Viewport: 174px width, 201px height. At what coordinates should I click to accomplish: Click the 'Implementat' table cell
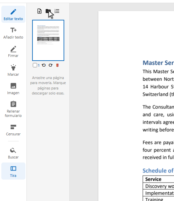tap(159, 193)
